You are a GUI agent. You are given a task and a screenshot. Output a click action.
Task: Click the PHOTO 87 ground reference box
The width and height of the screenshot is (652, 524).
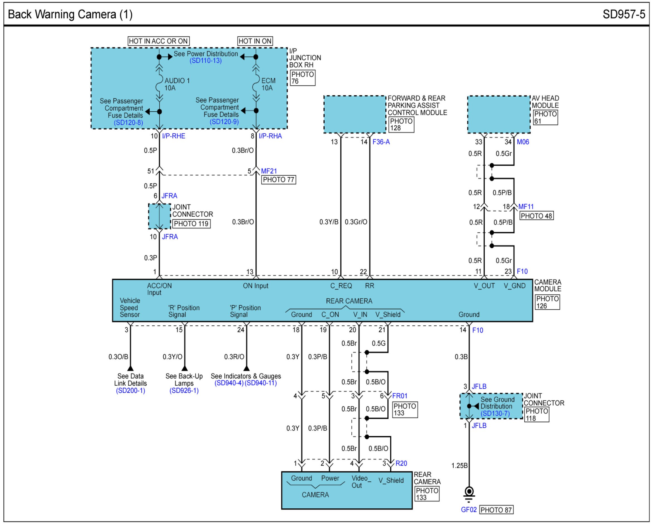(496, 510)
